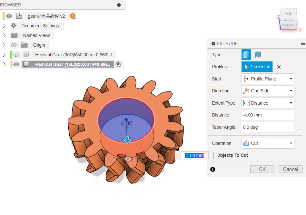Select the standard Extrude type icon
Screen dimensions: 306x215
[246, 55]
